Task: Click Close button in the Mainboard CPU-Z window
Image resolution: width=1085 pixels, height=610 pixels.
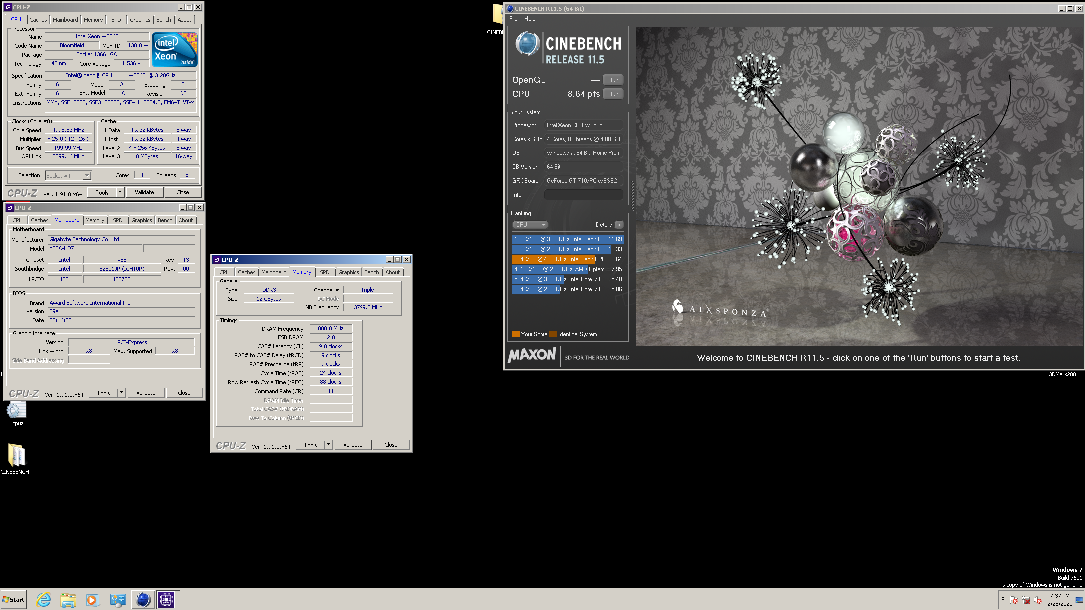Action: pyautogui.click(x=184, y=393)
